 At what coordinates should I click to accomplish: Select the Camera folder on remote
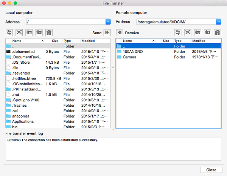coord(129,57)
